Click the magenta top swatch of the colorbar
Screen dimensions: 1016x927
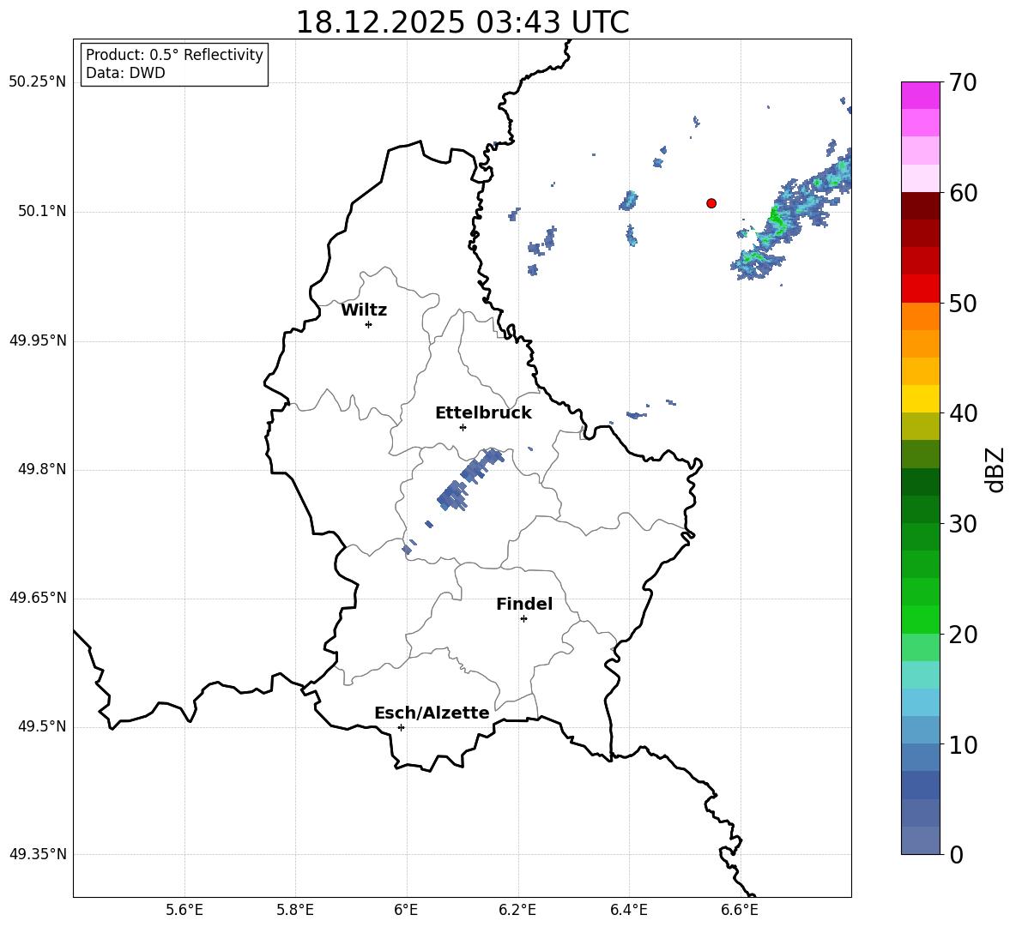(x=920, y=95)
